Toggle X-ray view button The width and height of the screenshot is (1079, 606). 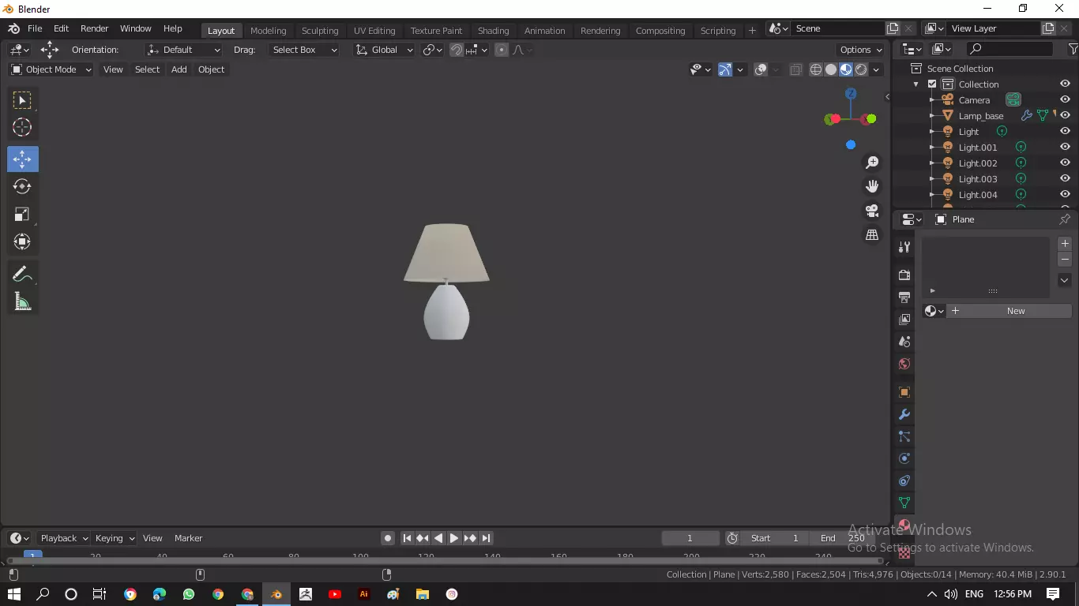point(795,69)
